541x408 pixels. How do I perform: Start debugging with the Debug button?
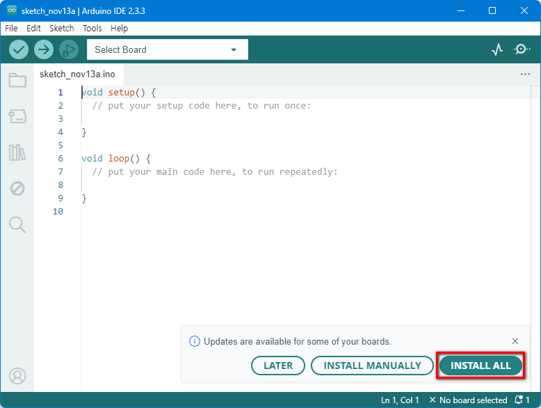click(69, 49)
